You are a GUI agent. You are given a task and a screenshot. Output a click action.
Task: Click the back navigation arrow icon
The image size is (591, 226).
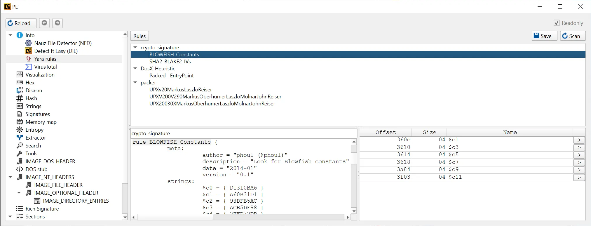click(x=44, y=23)
